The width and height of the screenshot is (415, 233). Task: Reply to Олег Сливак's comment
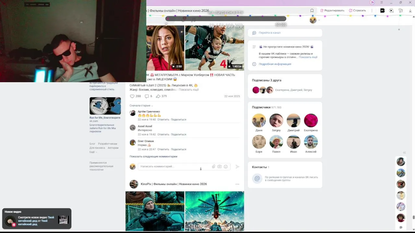pos(163,149)
